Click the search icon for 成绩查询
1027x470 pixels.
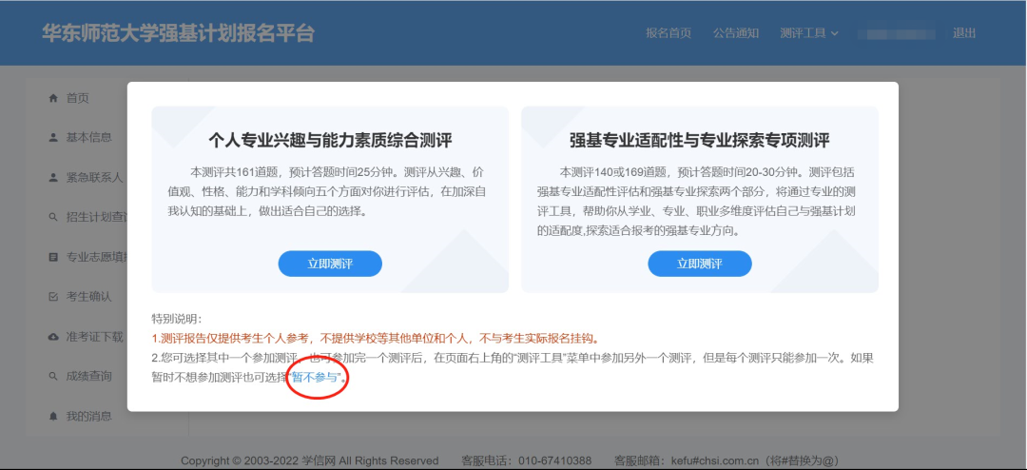(x=53, y=377)
